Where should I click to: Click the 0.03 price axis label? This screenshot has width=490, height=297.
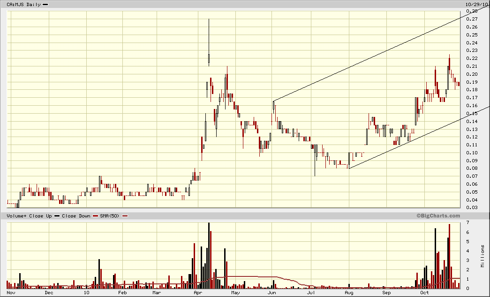tap(472, 208)
